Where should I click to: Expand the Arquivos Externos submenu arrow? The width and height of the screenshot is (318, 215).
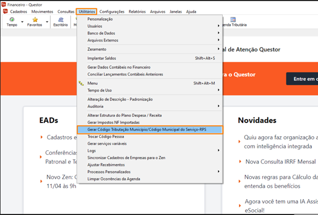[x=218, y=40]
